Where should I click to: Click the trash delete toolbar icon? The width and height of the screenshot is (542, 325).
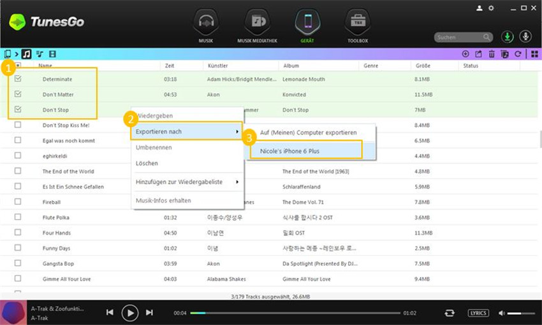(x=492, y=54)
